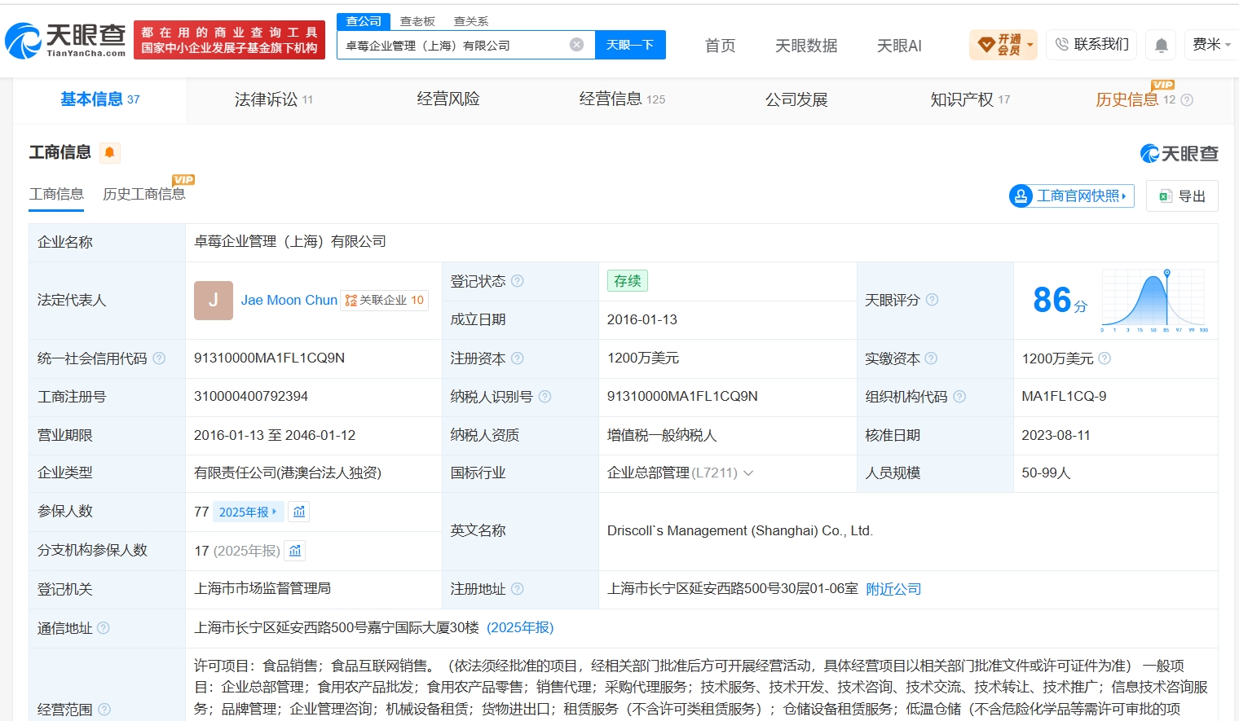
Task: Click the TianYanCha logo in the header
Action: pyautogui.click(x=65, y=40)
